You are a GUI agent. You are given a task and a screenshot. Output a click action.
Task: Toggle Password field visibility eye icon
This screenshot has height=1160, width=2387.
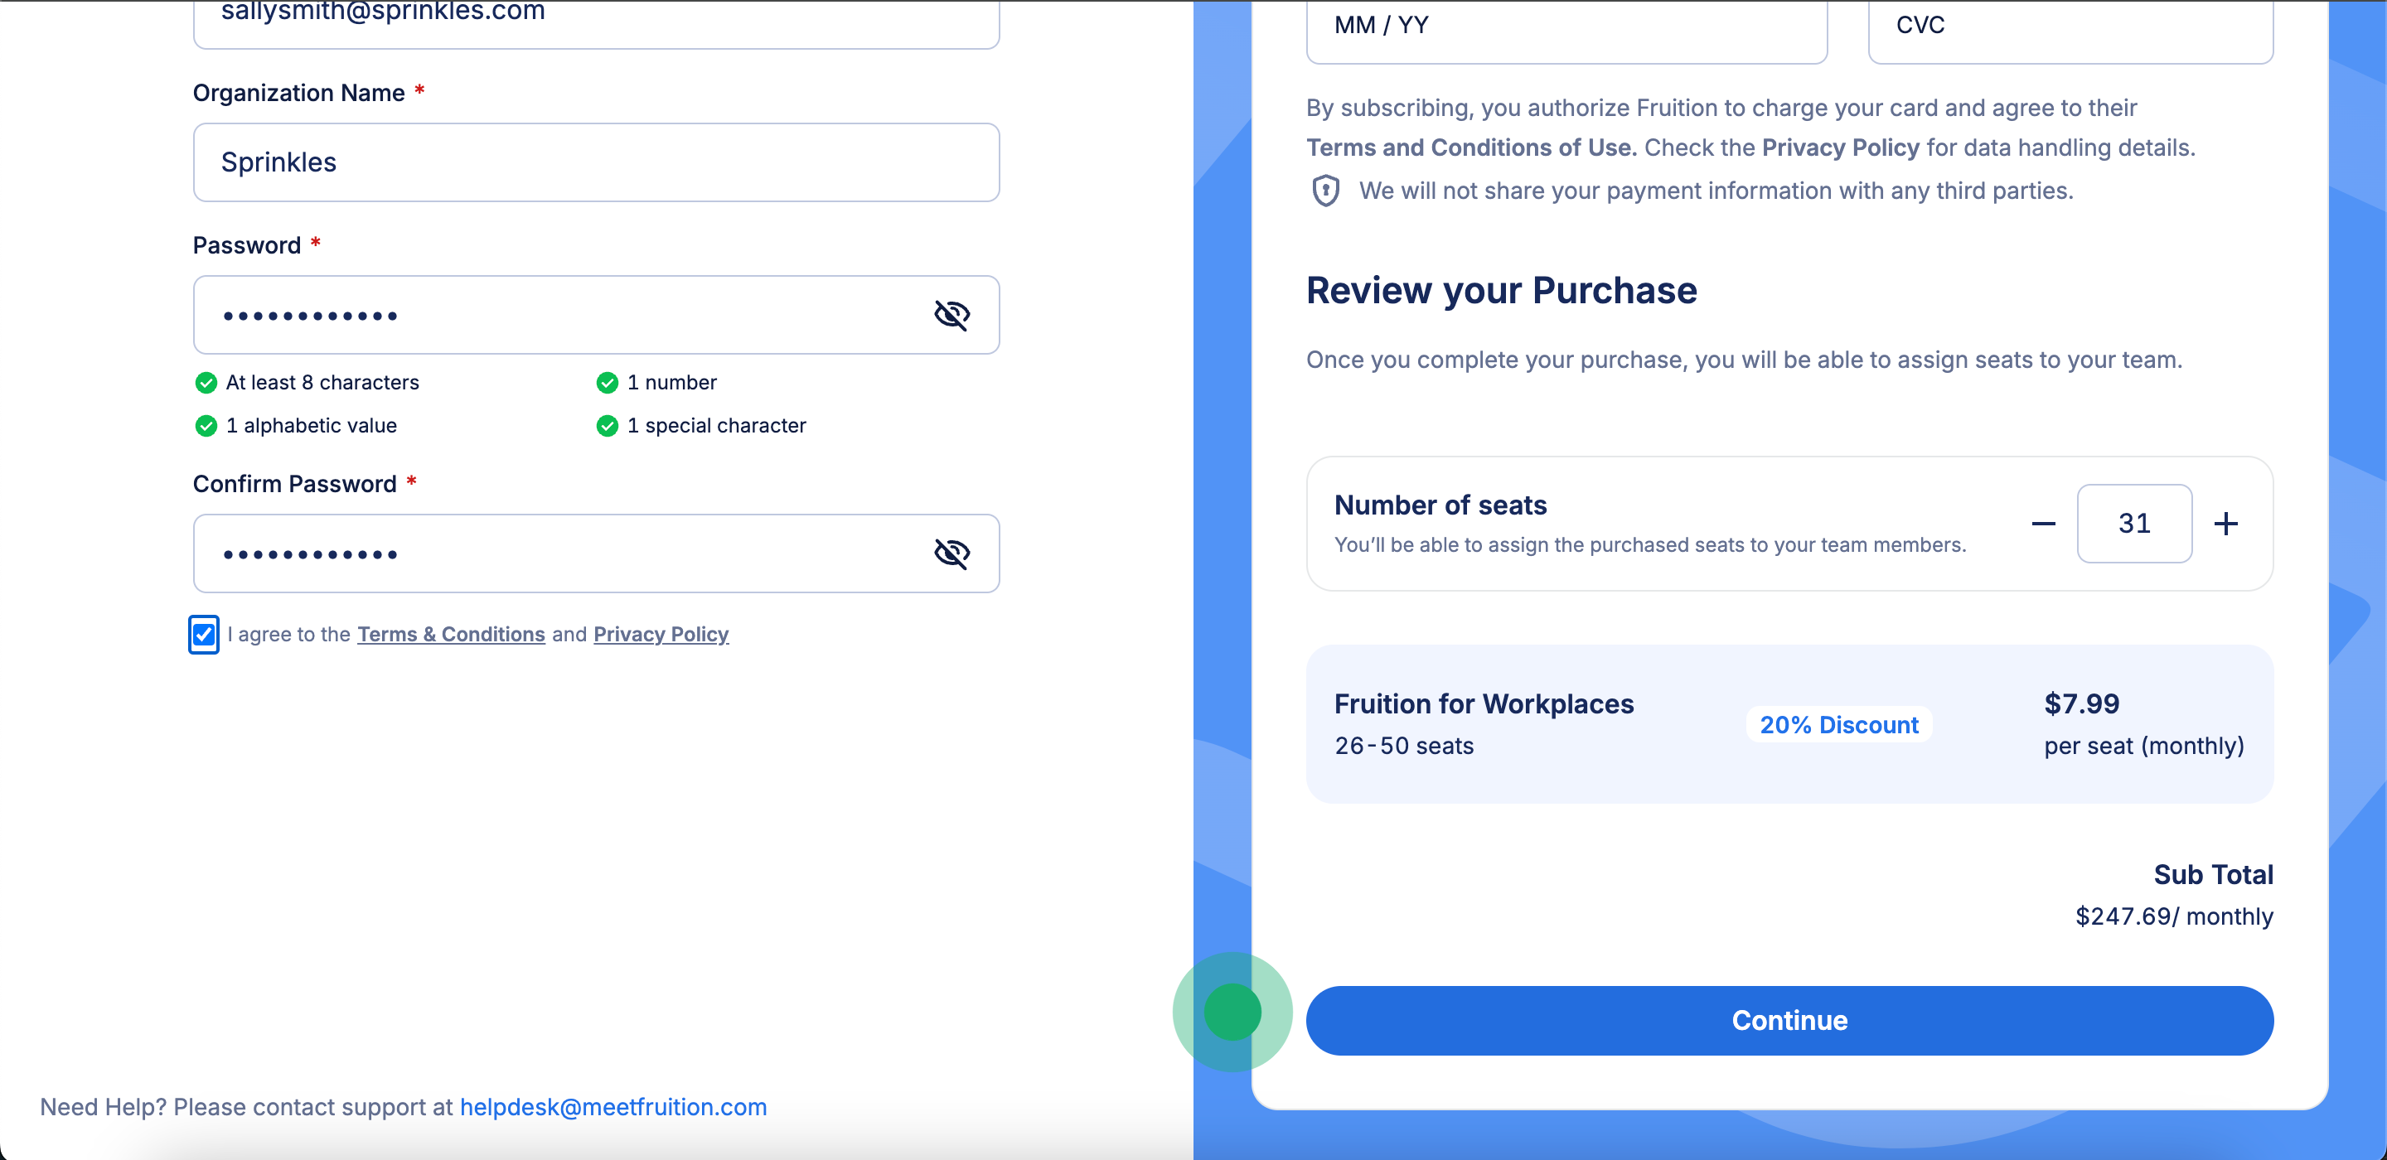[951, 315]
